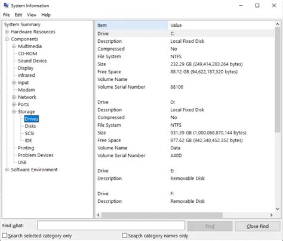Enable Search selected category only
Viewport: 283px width, 241px height.
[x=5, y=236]
